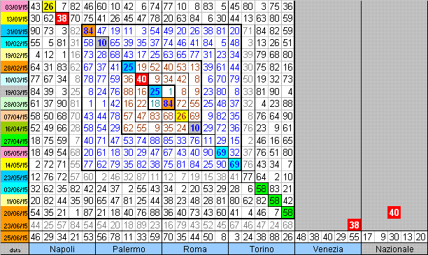Select the cyan 25 cell in the 28/02/15 row

coord(128,67)
